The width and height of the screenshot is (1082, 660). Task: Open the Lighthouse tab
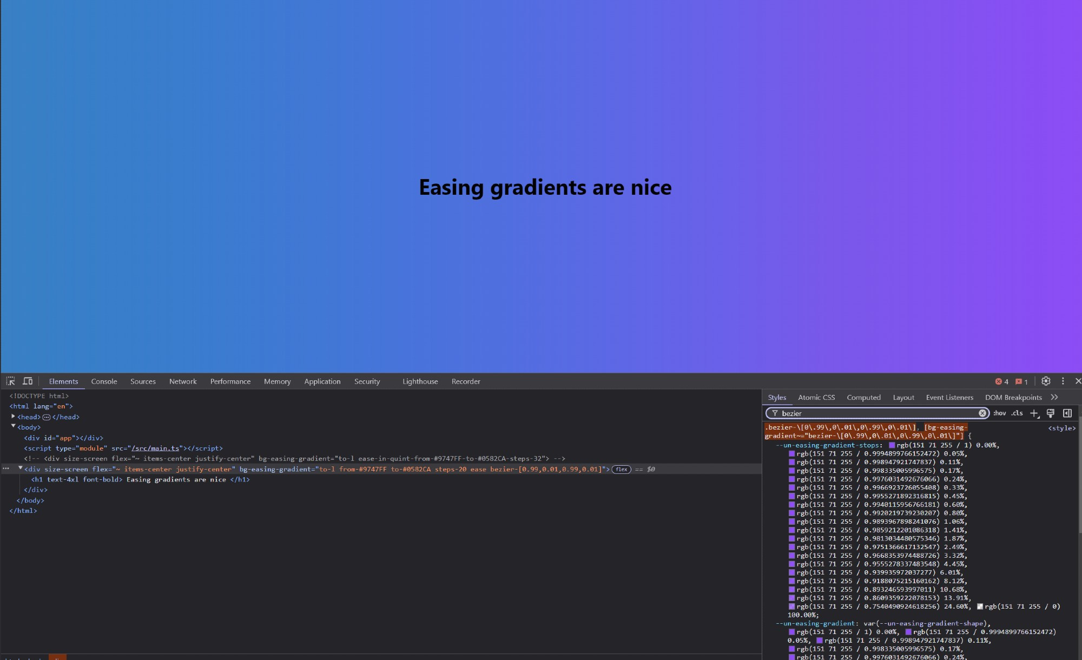coord(420,381)
